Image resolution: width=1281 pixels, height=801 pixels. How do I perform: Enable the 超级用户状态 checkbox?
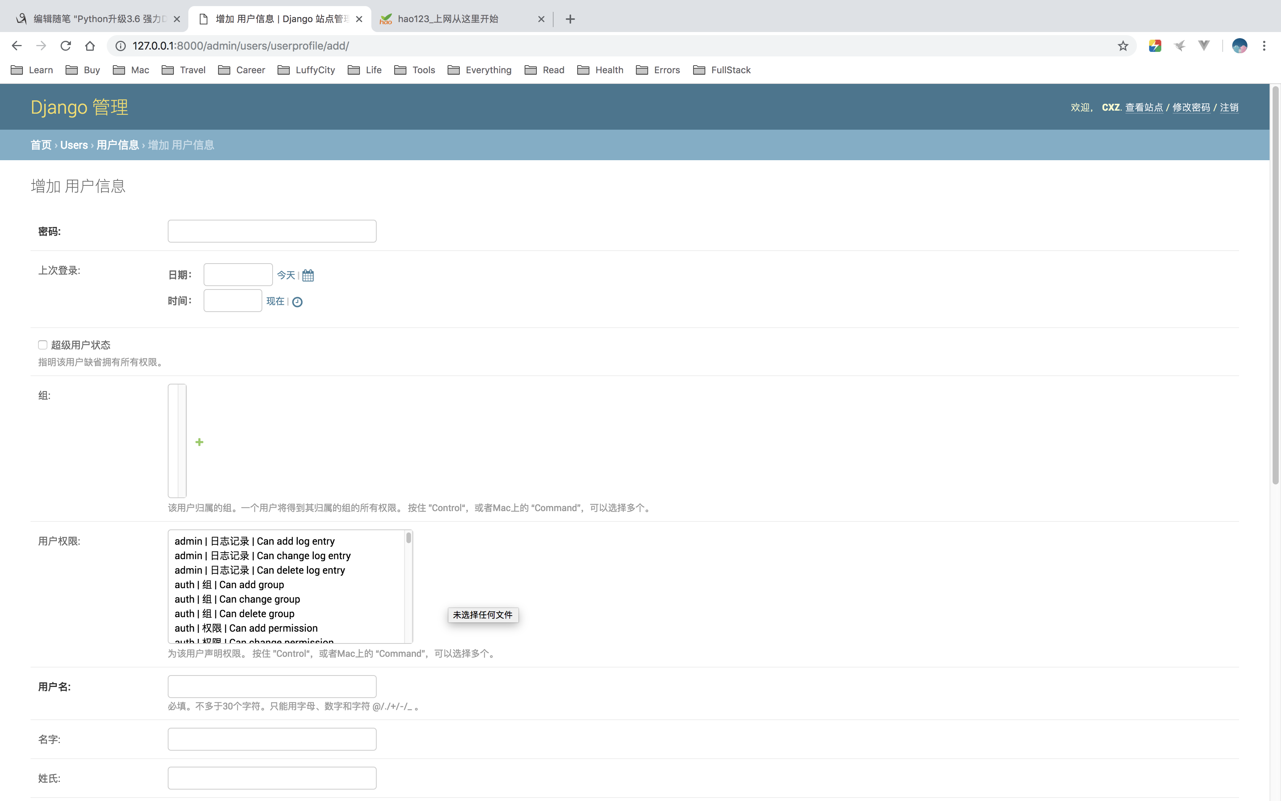coord(43,345)
